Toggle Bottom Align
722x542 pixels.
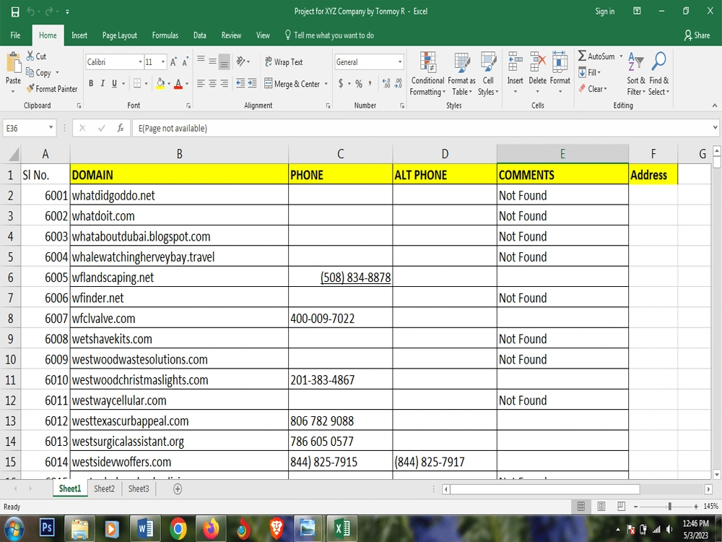(225, 61)
